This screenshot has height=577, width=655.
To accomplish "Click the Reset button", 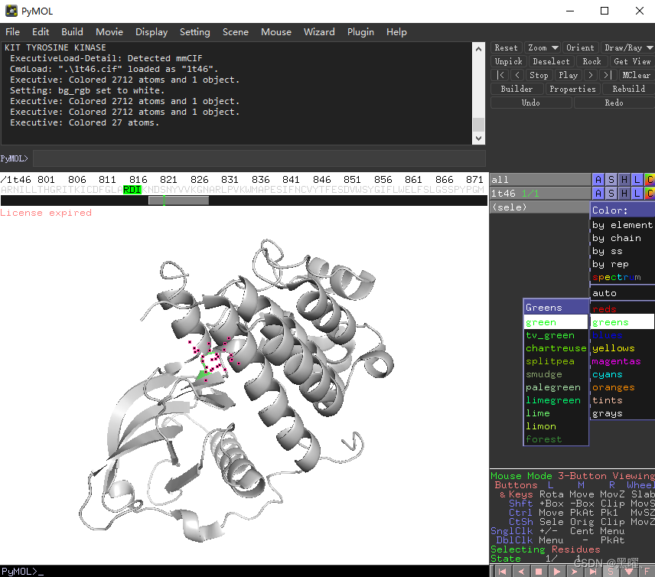I will click(506, 47).
